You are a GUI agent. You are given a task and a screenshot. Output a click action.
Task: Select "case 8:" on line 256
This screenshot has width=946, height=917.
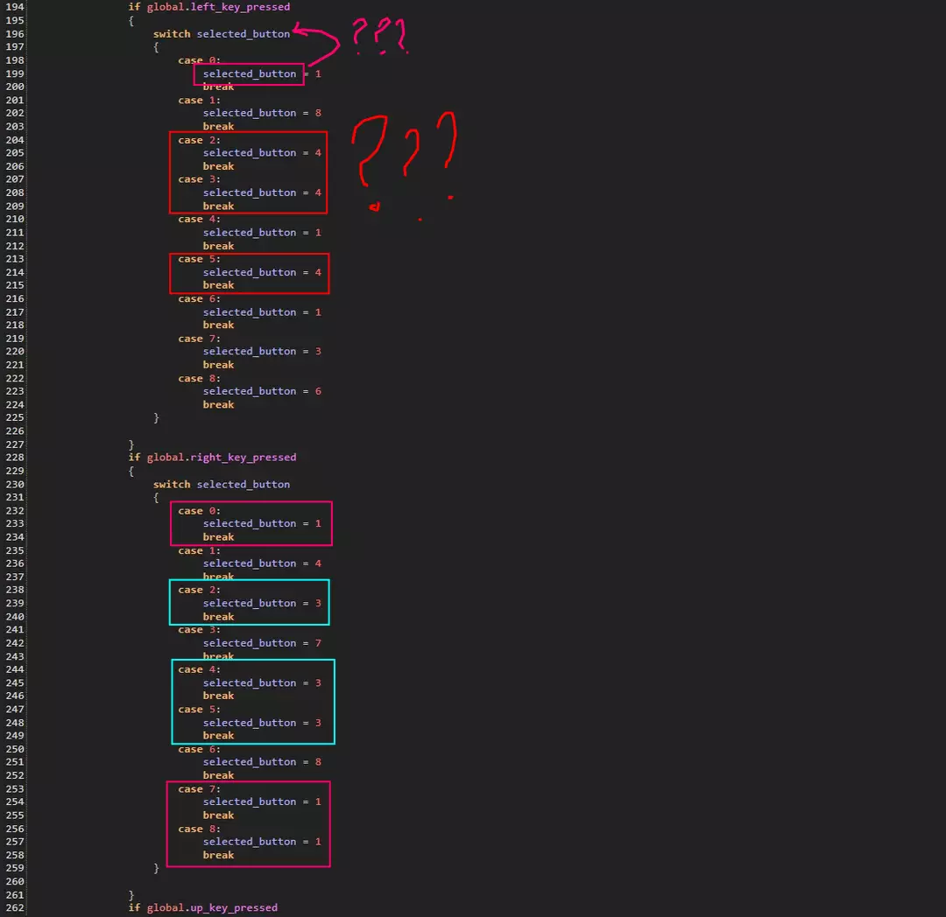199,829
